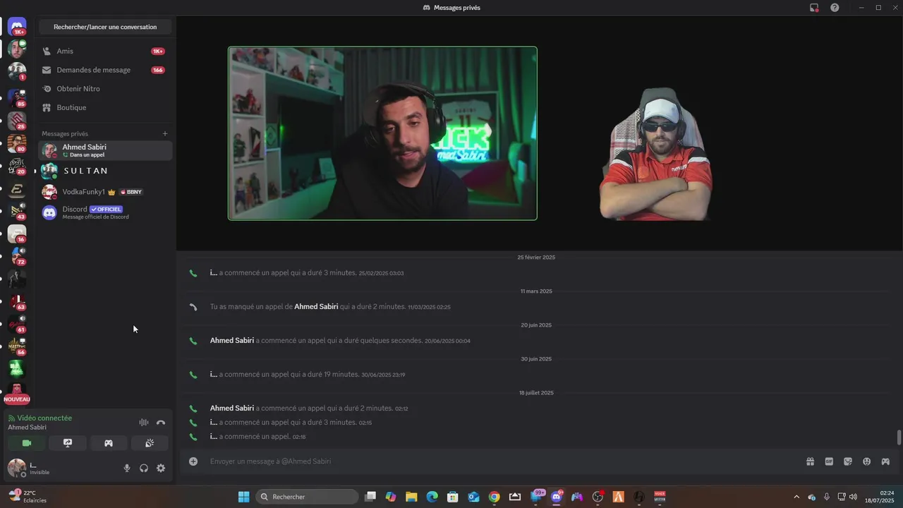
Task: Select the green-framed webcam video tile
Action: pos(382,133)
